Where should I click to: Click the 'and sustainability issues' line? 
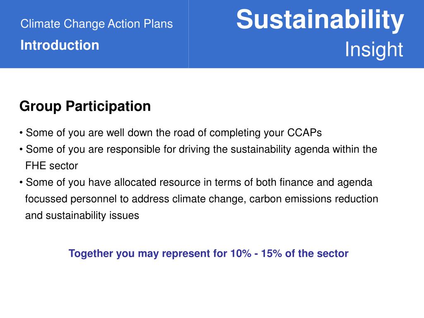[82, 215]
